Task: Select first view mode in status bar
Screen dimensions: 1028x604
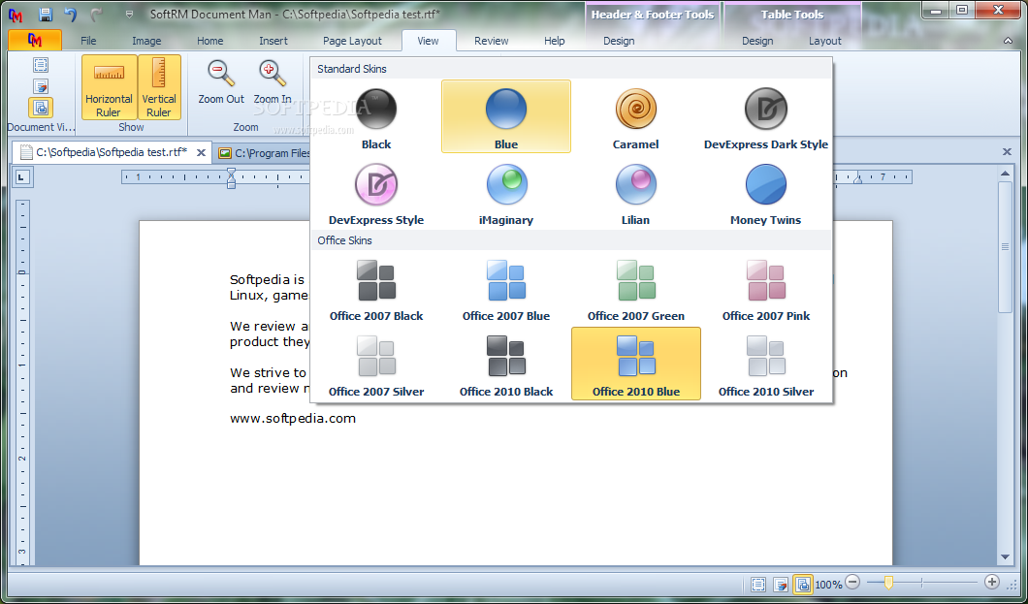Action: 758,584
